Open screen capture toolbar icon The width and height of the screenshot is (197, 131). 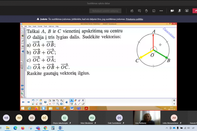point(54,101)
